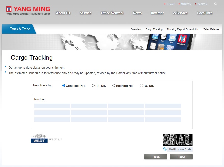The height and width of the screenshot is (167, 224).
Task: Open Tracking Report Subscription
Action: [x=183, y=29]
